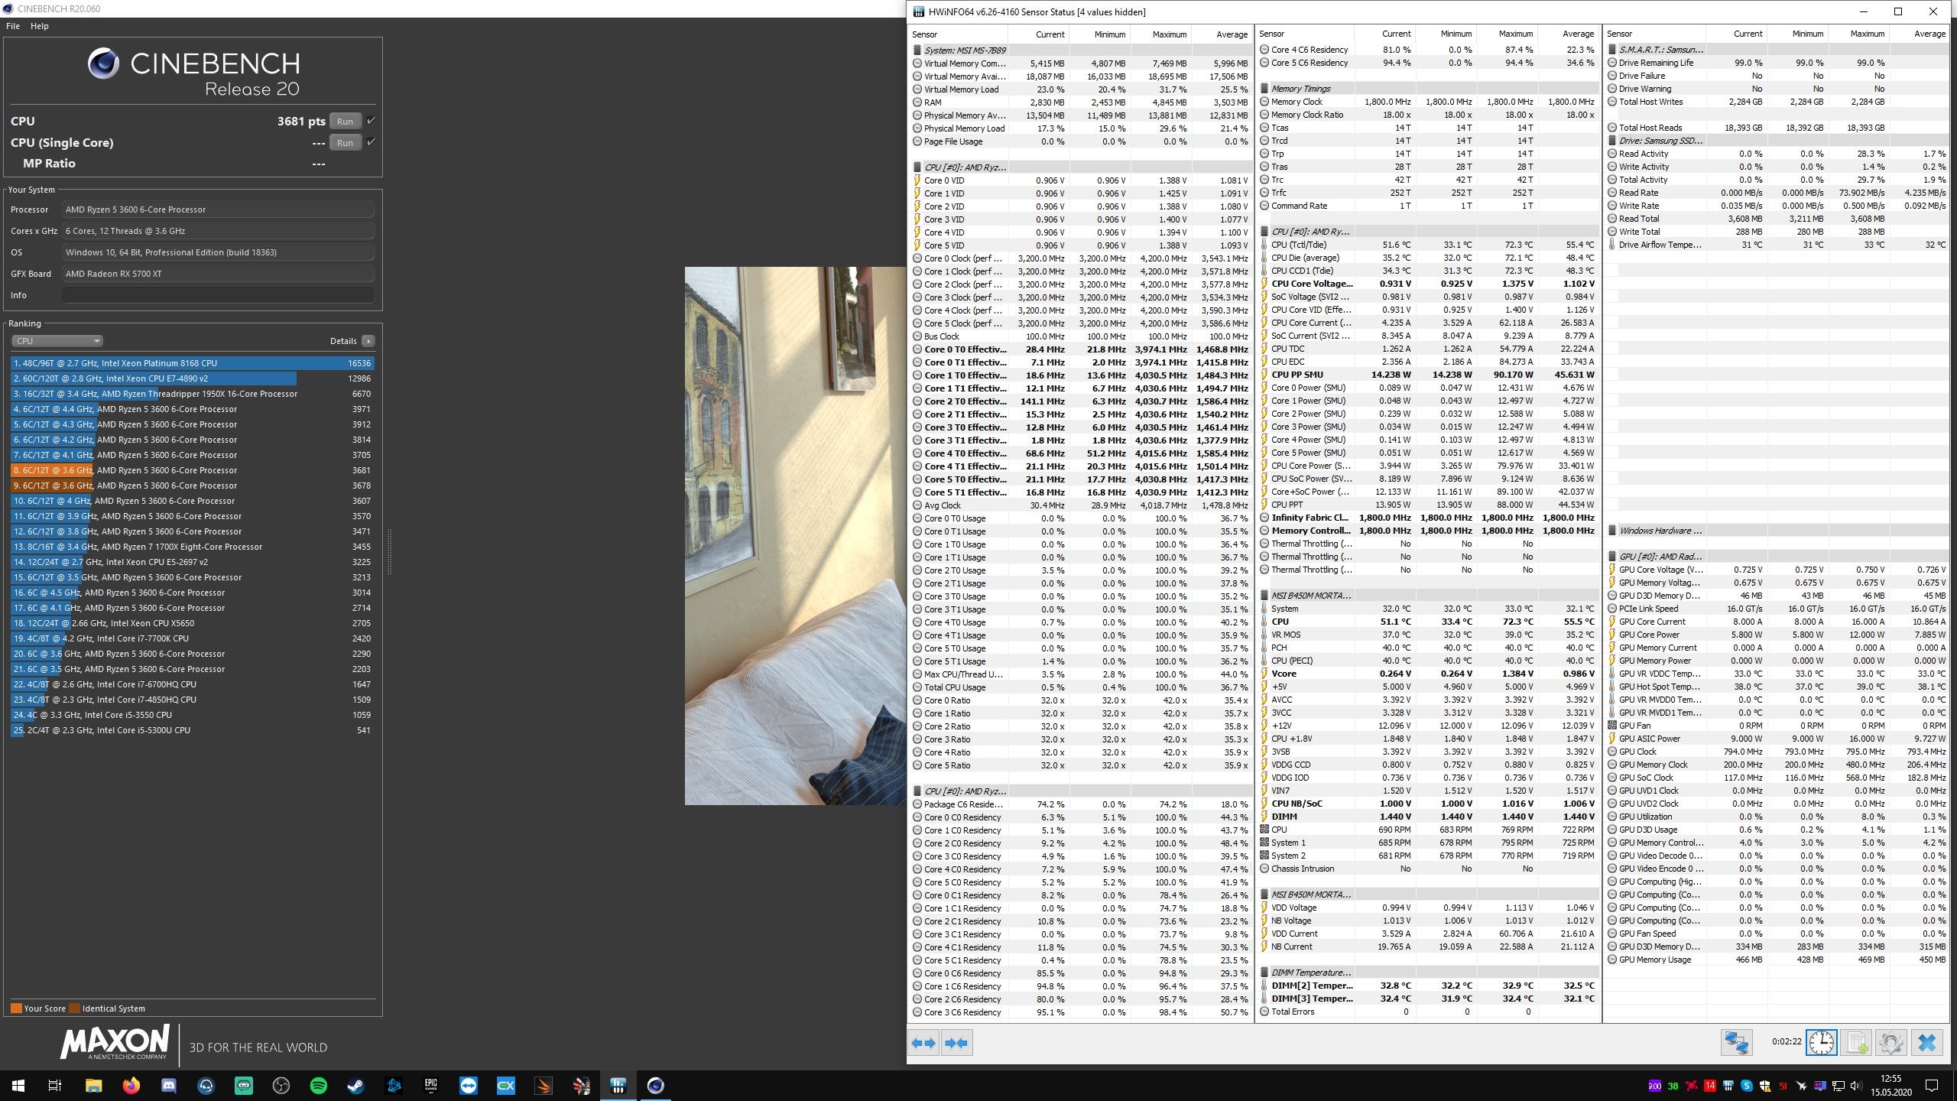The height and width of the screenshot is (1101, 1957).
Task: Expand ranking Details arrow
Action: 368,341
